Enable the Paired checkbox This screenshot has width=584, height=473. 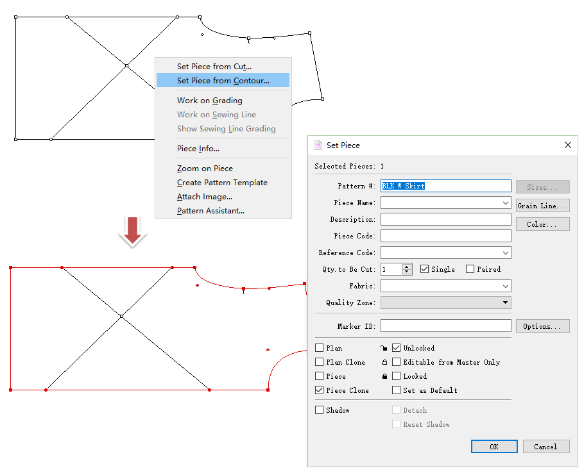click(x=470, y=270)
